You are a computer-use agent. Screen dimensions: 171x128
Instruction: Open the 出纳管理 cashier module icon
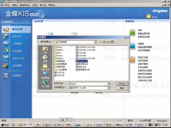coord(6,66)
